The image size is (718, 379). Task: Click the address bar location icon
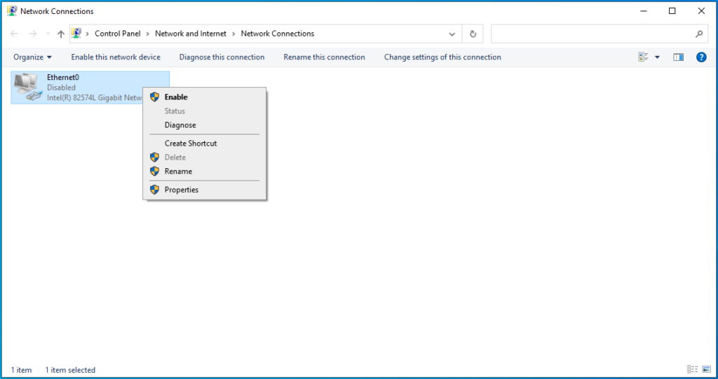pyautogui.click(x=76, y=34)
